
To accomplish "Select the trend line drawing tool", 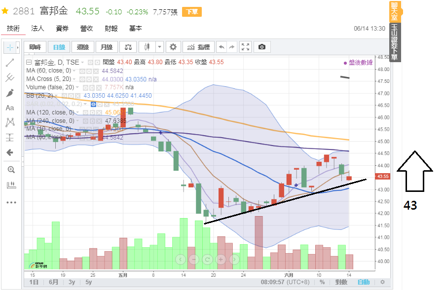I will [x=10, y=63].
